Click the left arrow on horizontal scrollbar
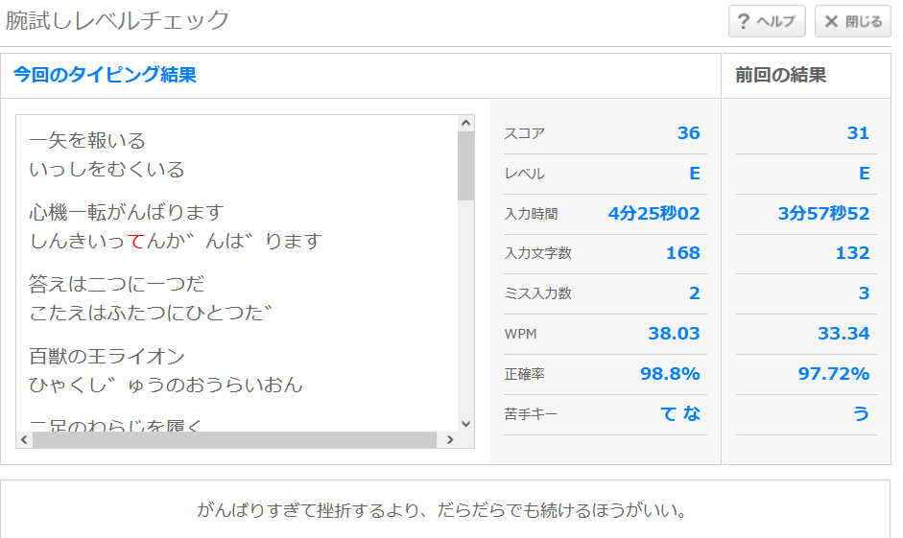Screen dimensions: 903x538 click(24, 440)
